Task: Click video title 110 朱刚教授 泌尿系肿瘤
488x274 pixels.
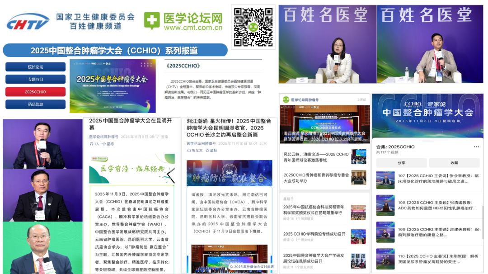Action: pos(438,259)
